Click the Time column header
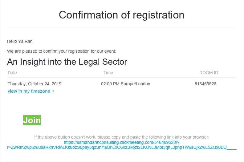The width and height of the screenshot is (244, 162). pos(108,73)
